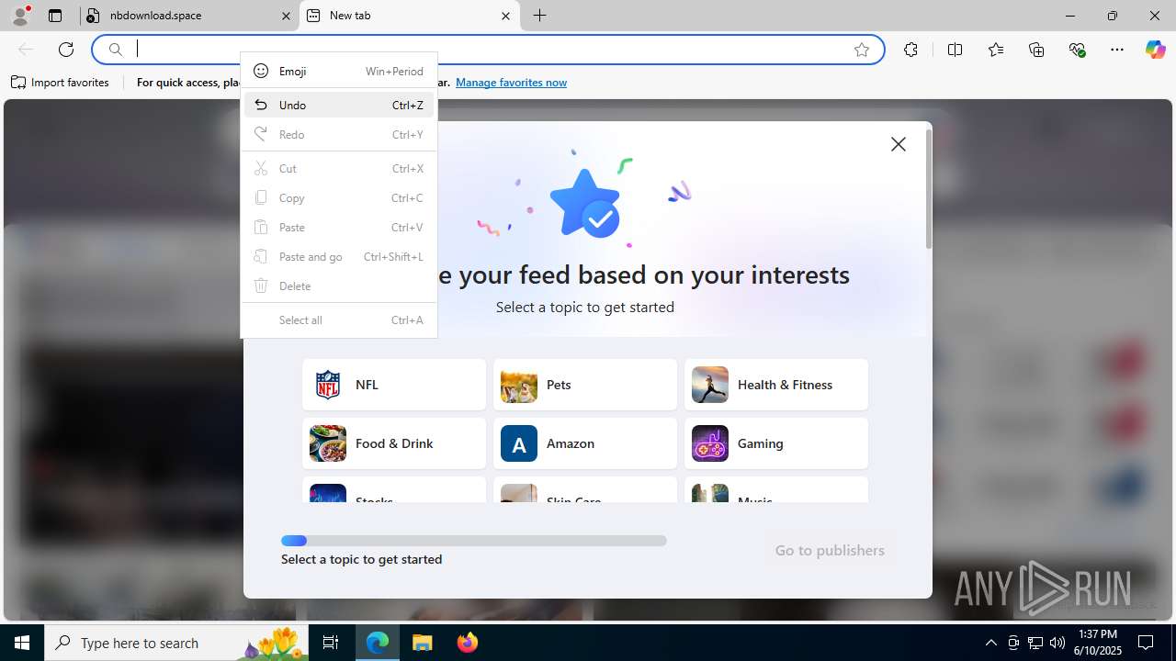Choose Select all menu entry

coord(339,319)
